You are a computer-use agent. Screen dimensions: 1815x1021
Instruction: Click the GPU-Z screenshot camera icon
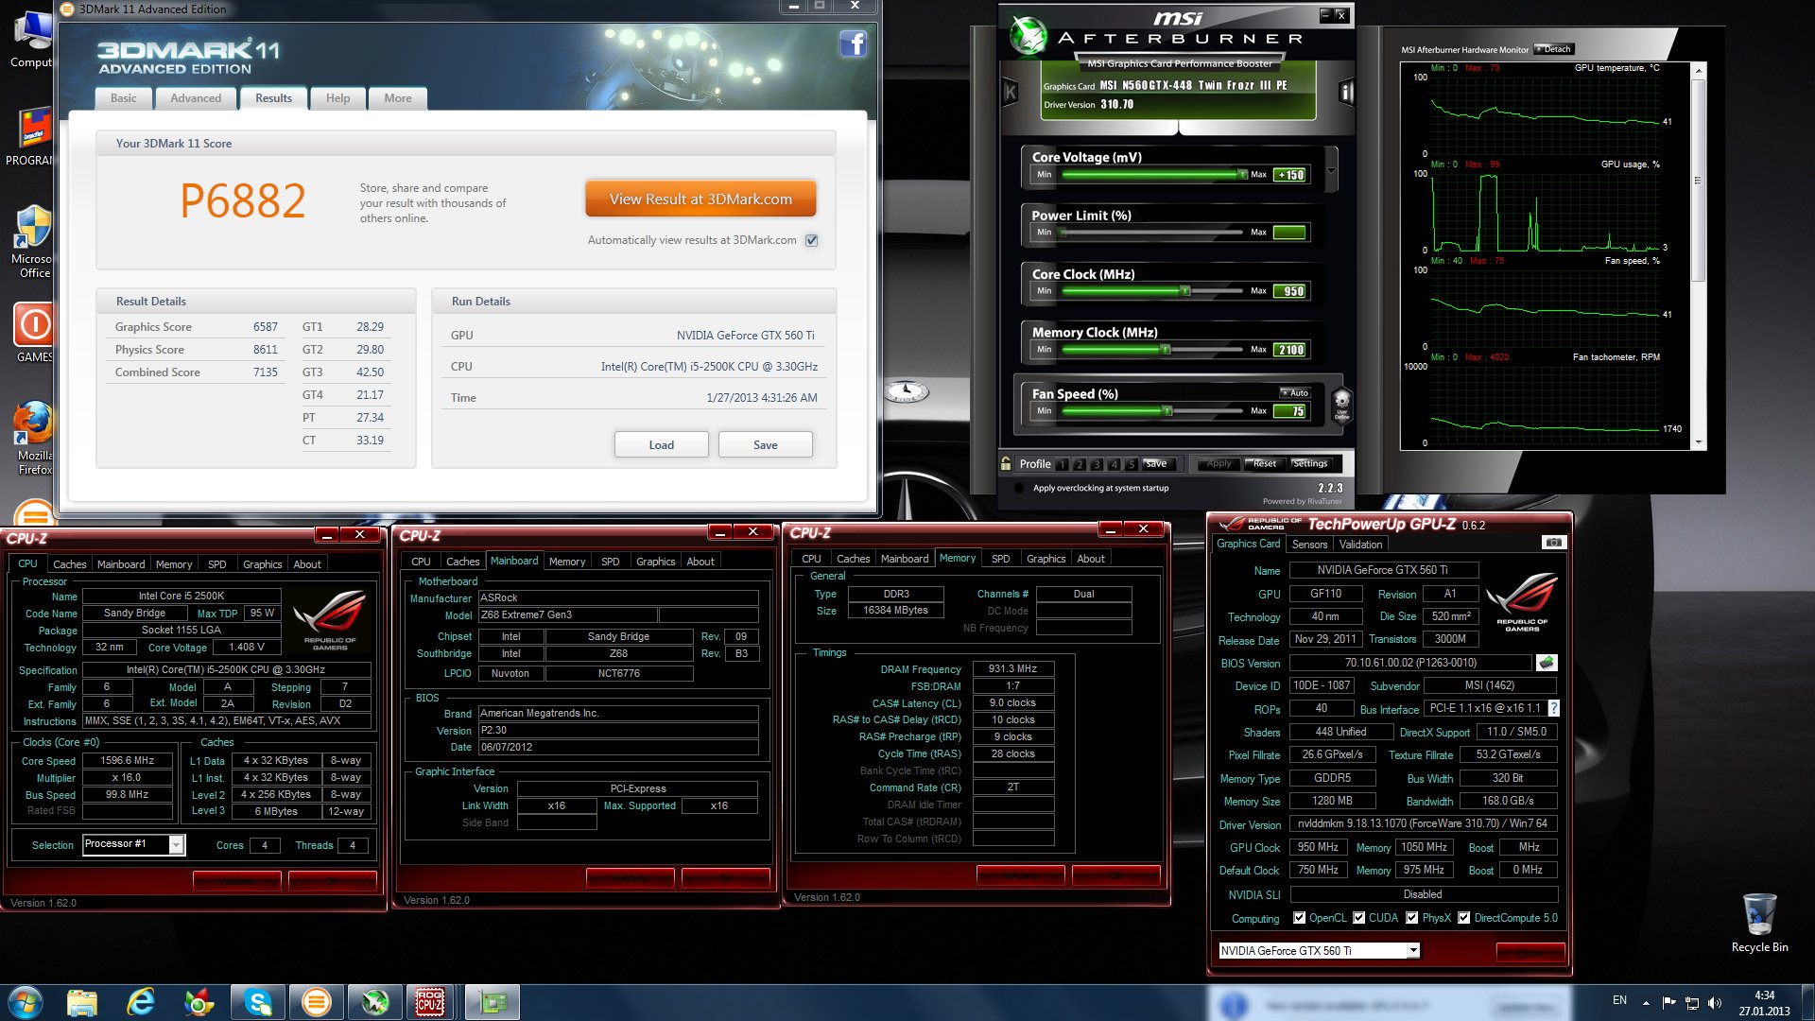[1553, 543]
